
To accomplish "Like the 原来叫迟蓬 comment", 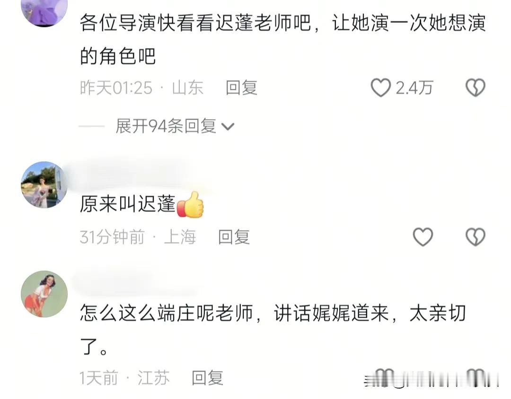I will click(x=423, y=237).
